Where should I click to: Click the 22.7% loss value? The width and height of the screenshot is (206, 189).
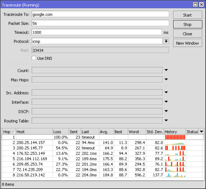coord(62,170)
